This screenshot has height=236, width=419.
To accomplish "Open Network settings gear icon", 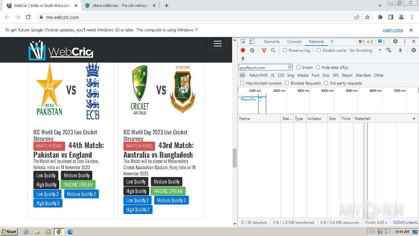I will click(414, 50).
